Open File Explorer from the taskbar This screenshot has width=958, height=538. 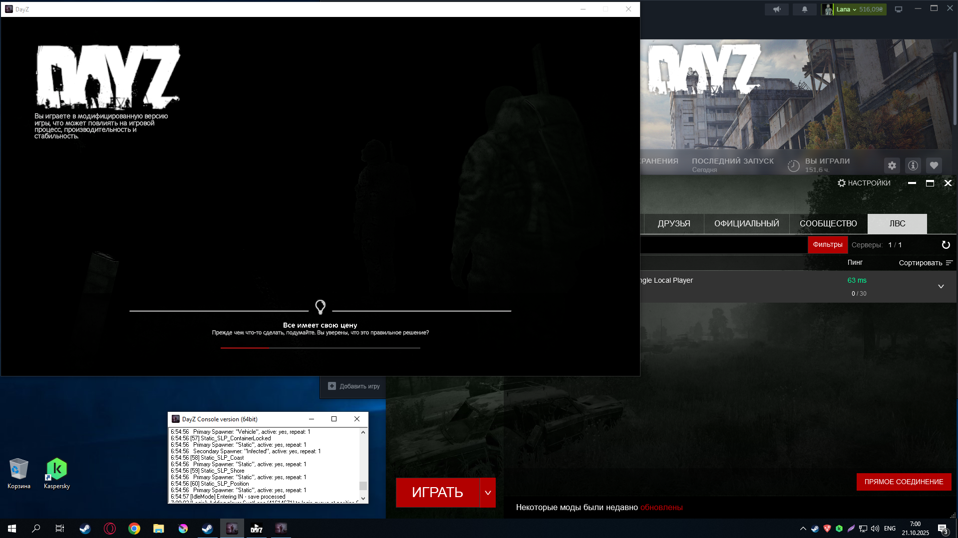tap(158, 529)
